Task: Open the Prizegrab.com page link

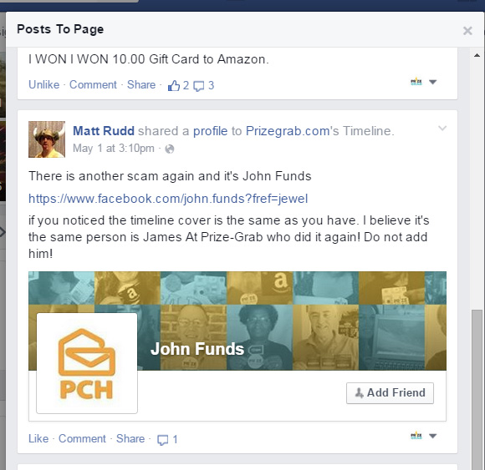Action: (x=288, y=131)
